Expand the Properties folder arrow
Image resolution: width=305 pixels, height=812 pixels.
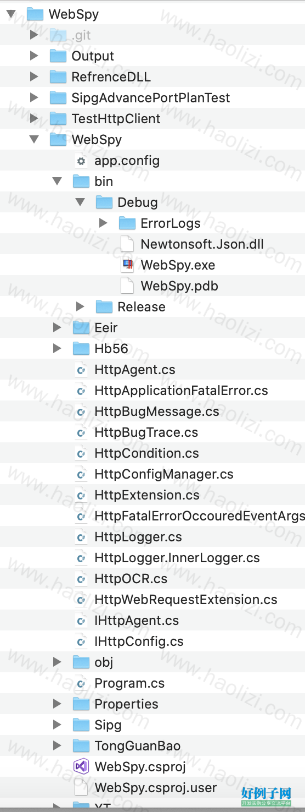[57, 704]
